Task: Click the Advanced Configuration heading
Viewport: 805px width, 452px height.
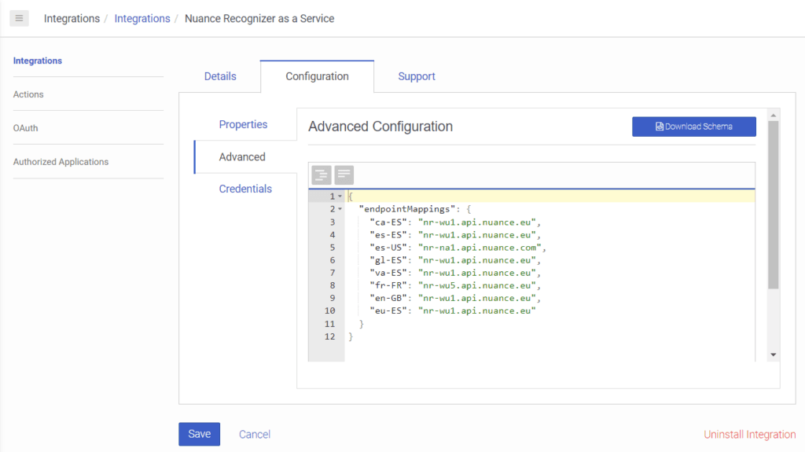Action: coord(380,127)
